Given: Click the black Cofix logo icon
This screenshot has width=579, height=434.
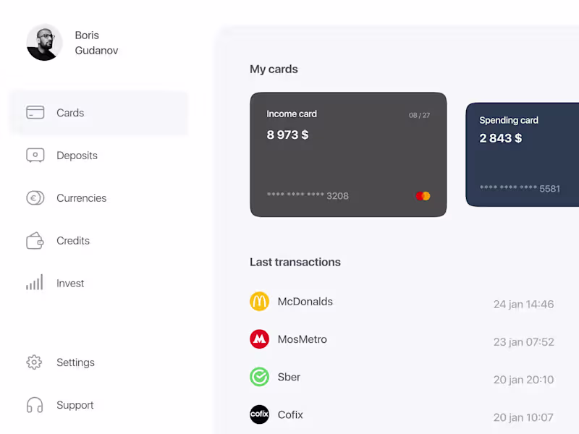Looking at the screenshot, I should pyautogui.click(x=259, y=414).
